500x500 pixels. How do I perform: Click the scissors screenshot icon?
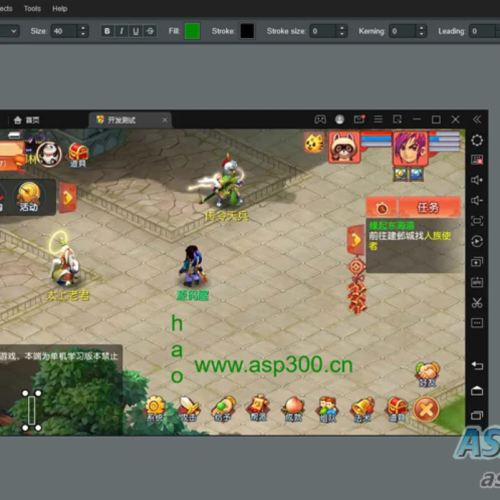tap(477, 302)
